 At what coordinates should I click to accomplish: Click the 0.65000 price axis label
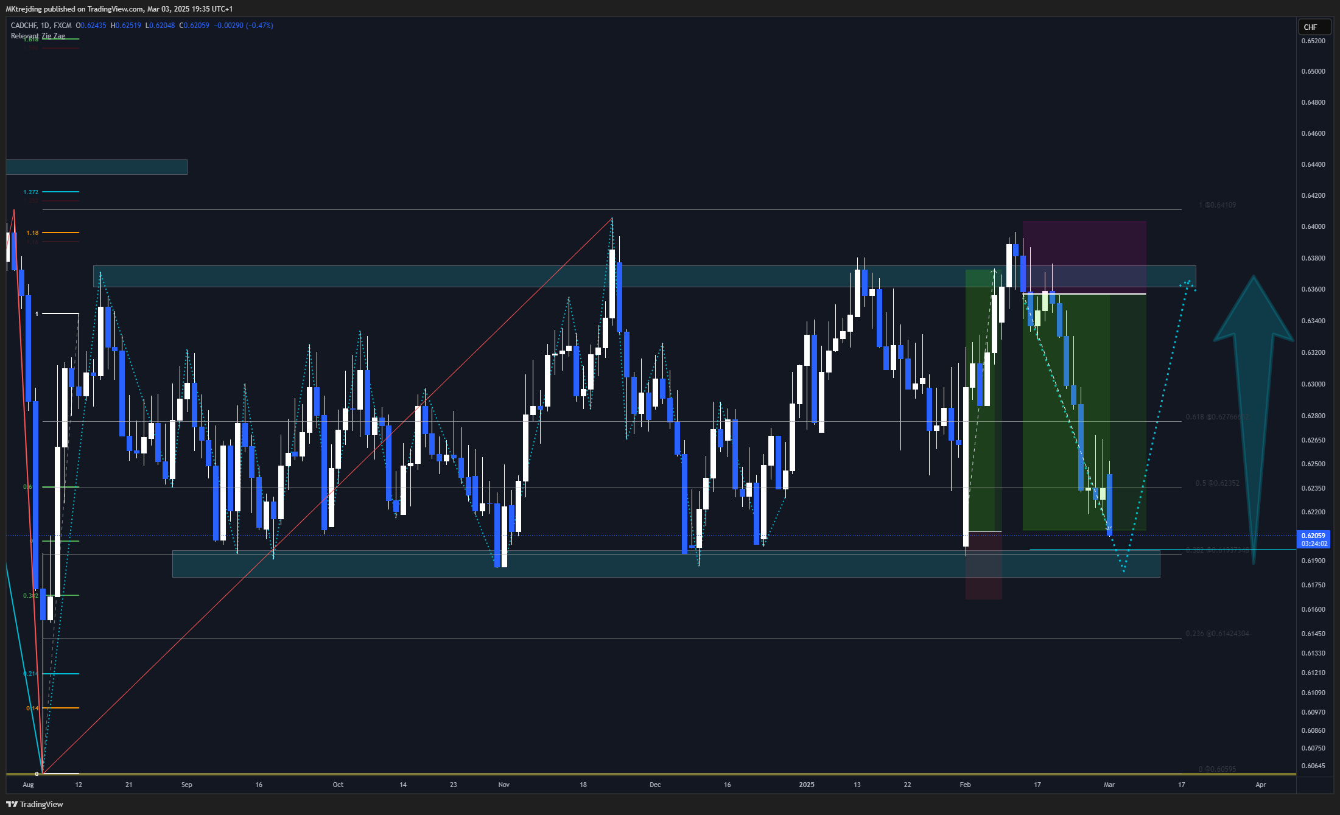pos(1313,71)
